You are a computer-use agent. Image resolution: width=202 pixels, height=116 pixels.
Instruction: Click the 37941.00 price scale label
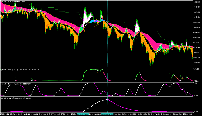point(197,58)
